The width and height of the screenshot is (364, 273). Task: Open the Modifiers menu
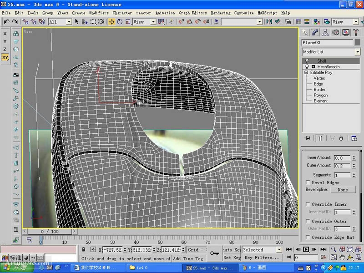(x=98, y=13)
